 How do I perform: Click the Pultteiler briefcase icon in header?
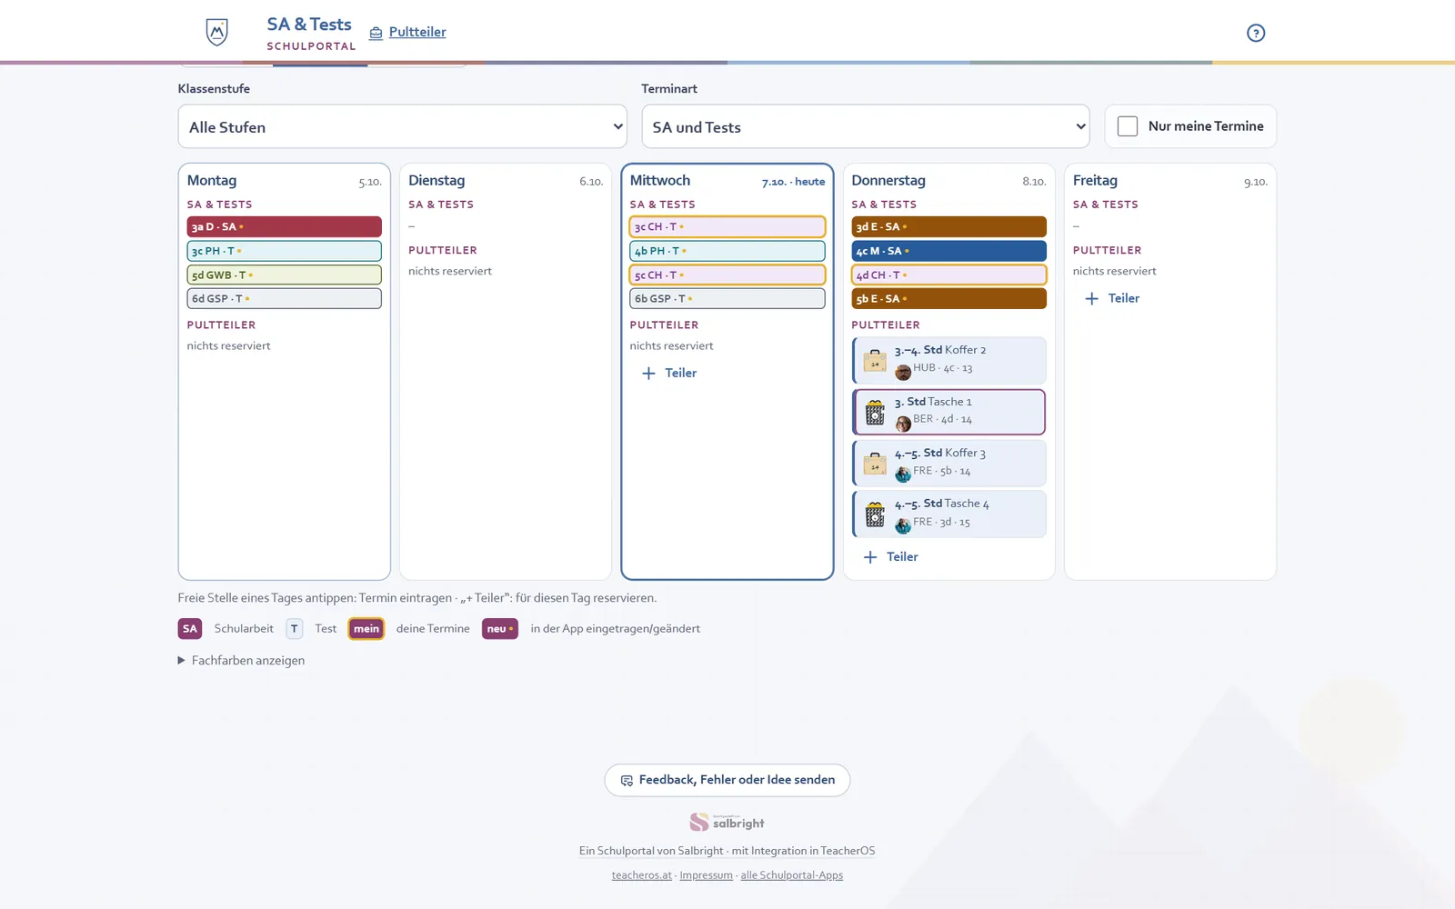click(x=376, y=33)
